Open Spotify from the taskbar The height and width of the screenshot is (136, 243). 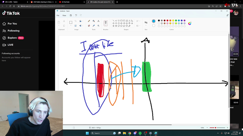tap(140, 133)
